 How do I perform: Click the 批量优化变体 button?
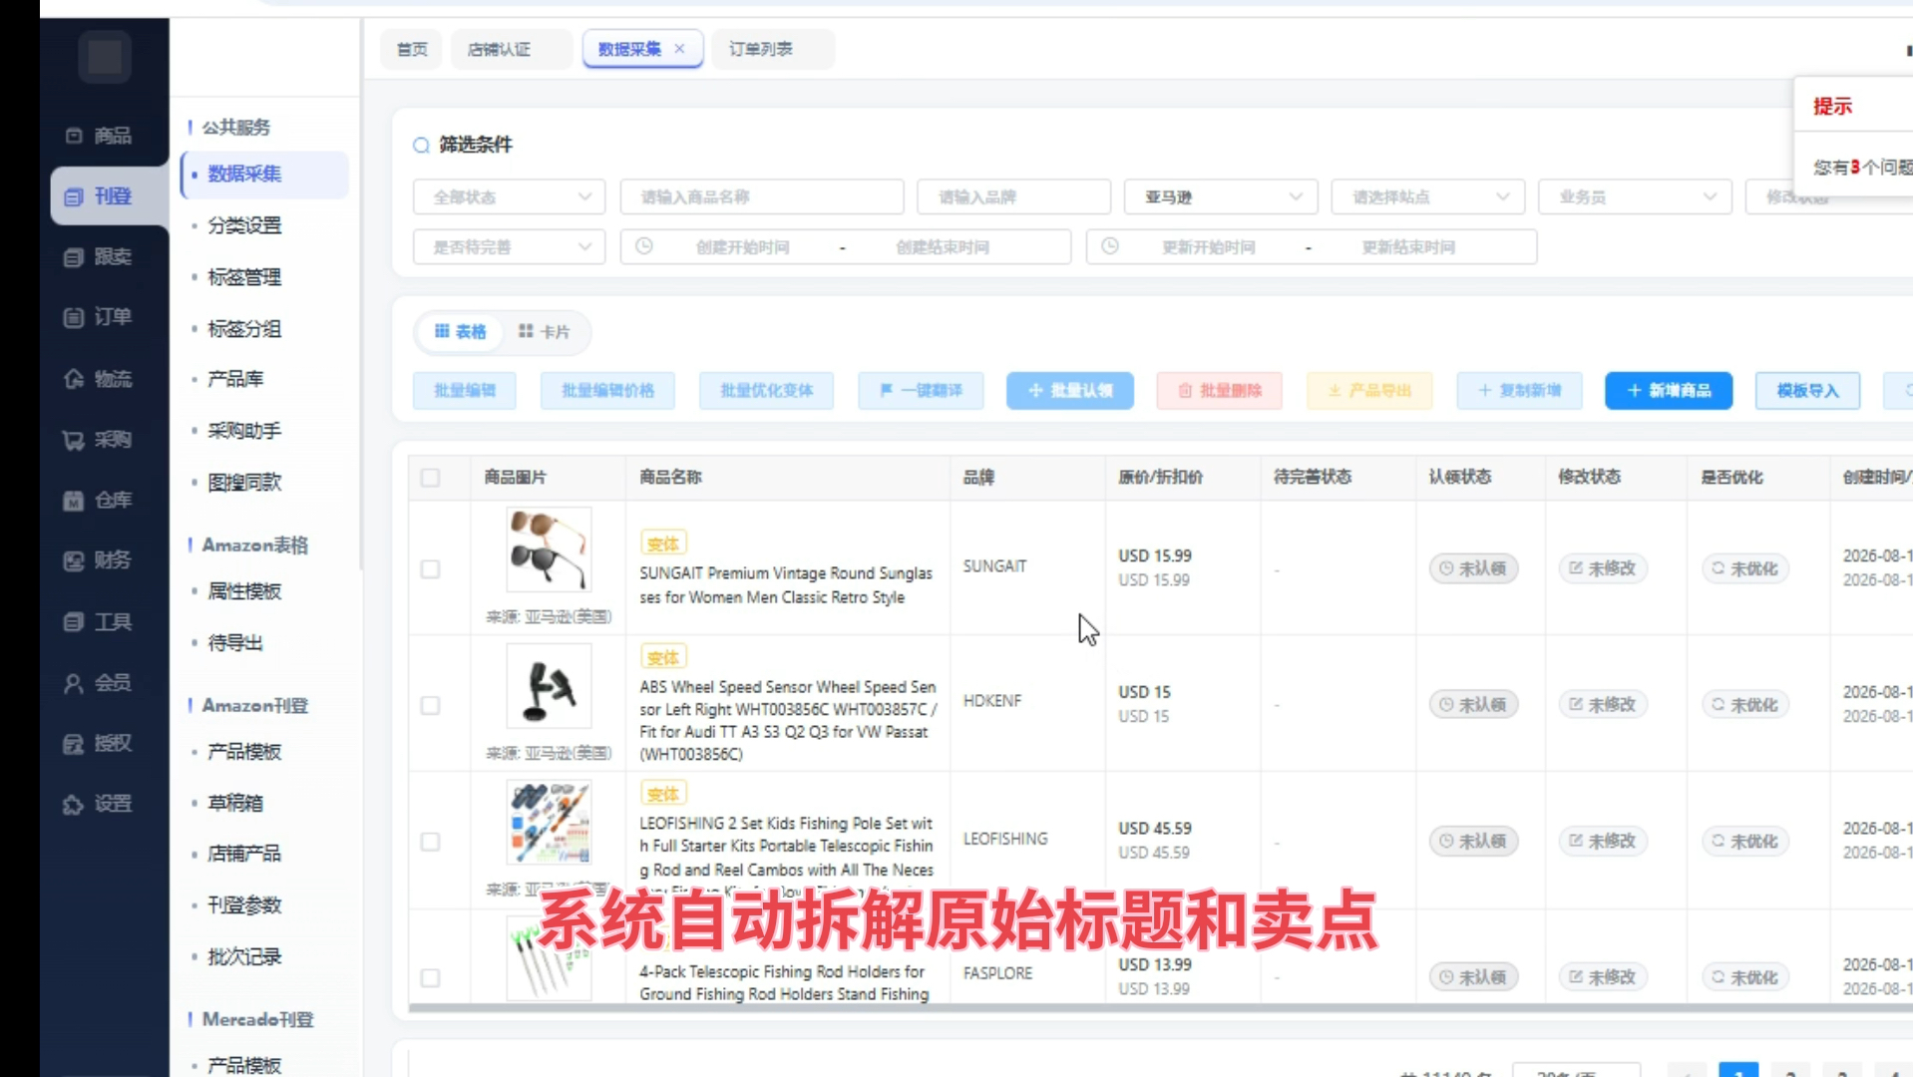pos(767,391)
